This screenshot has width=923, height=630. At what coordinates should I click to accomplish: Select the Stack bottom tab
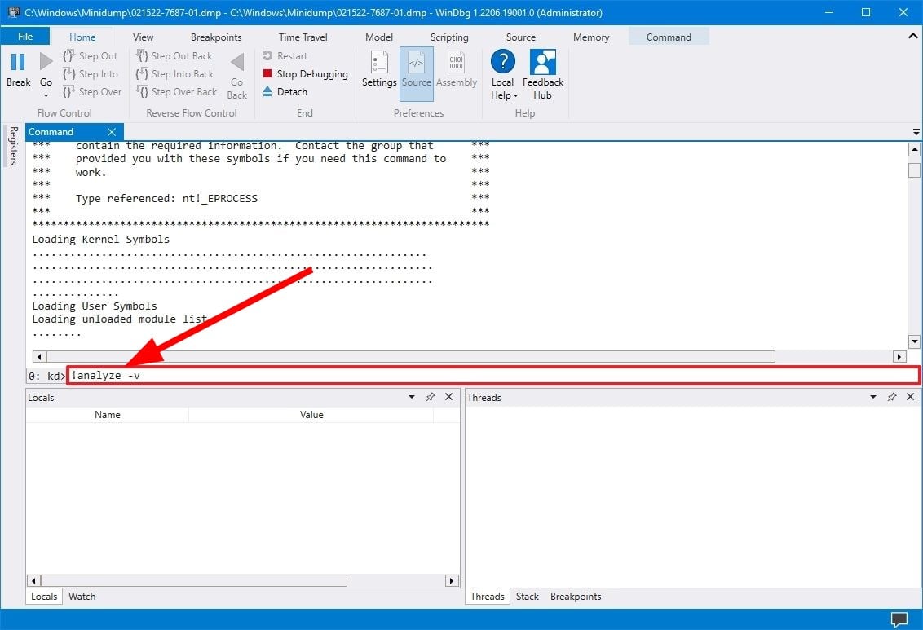[x=528, y=597]
